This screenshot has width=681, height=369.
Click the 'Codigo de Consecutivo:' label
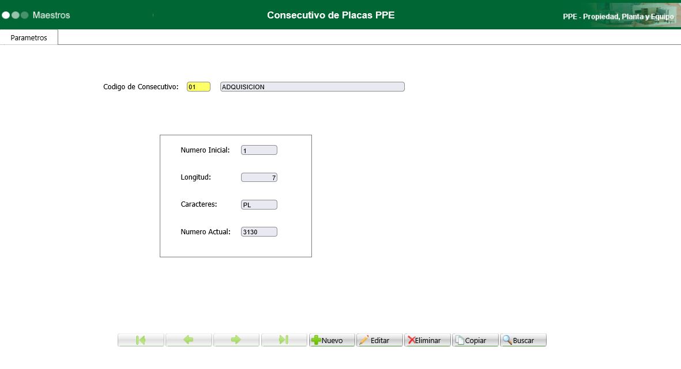141,87
